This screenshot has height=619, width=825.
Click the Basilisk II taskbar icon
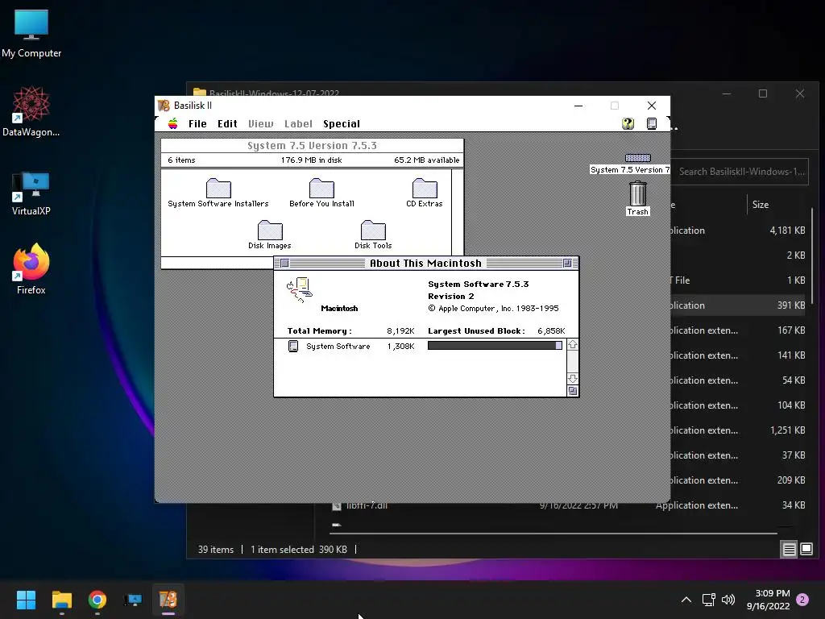[168, 600]
